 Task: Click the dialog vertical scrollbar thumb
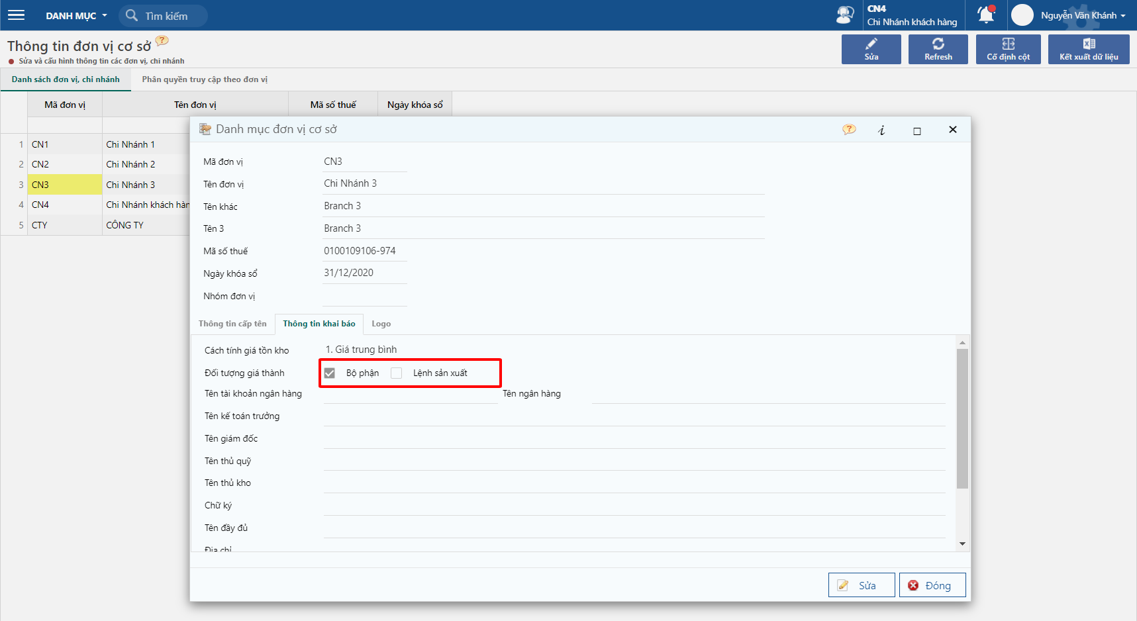(962, 418)
